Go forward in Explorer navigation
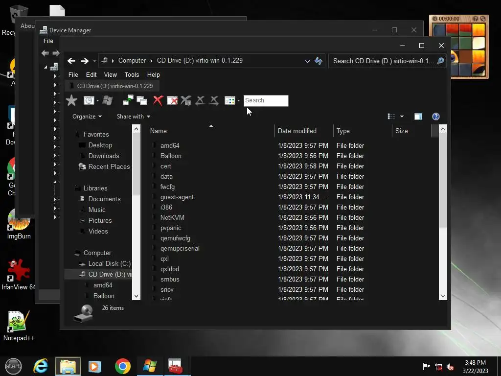501x376 pixels. tap(85, 61)
